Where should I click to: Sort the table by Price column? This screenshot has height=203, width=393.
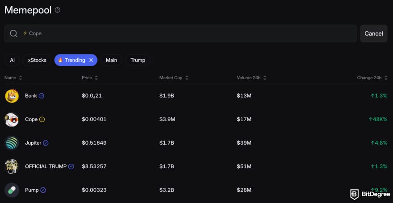pos(90,77)
